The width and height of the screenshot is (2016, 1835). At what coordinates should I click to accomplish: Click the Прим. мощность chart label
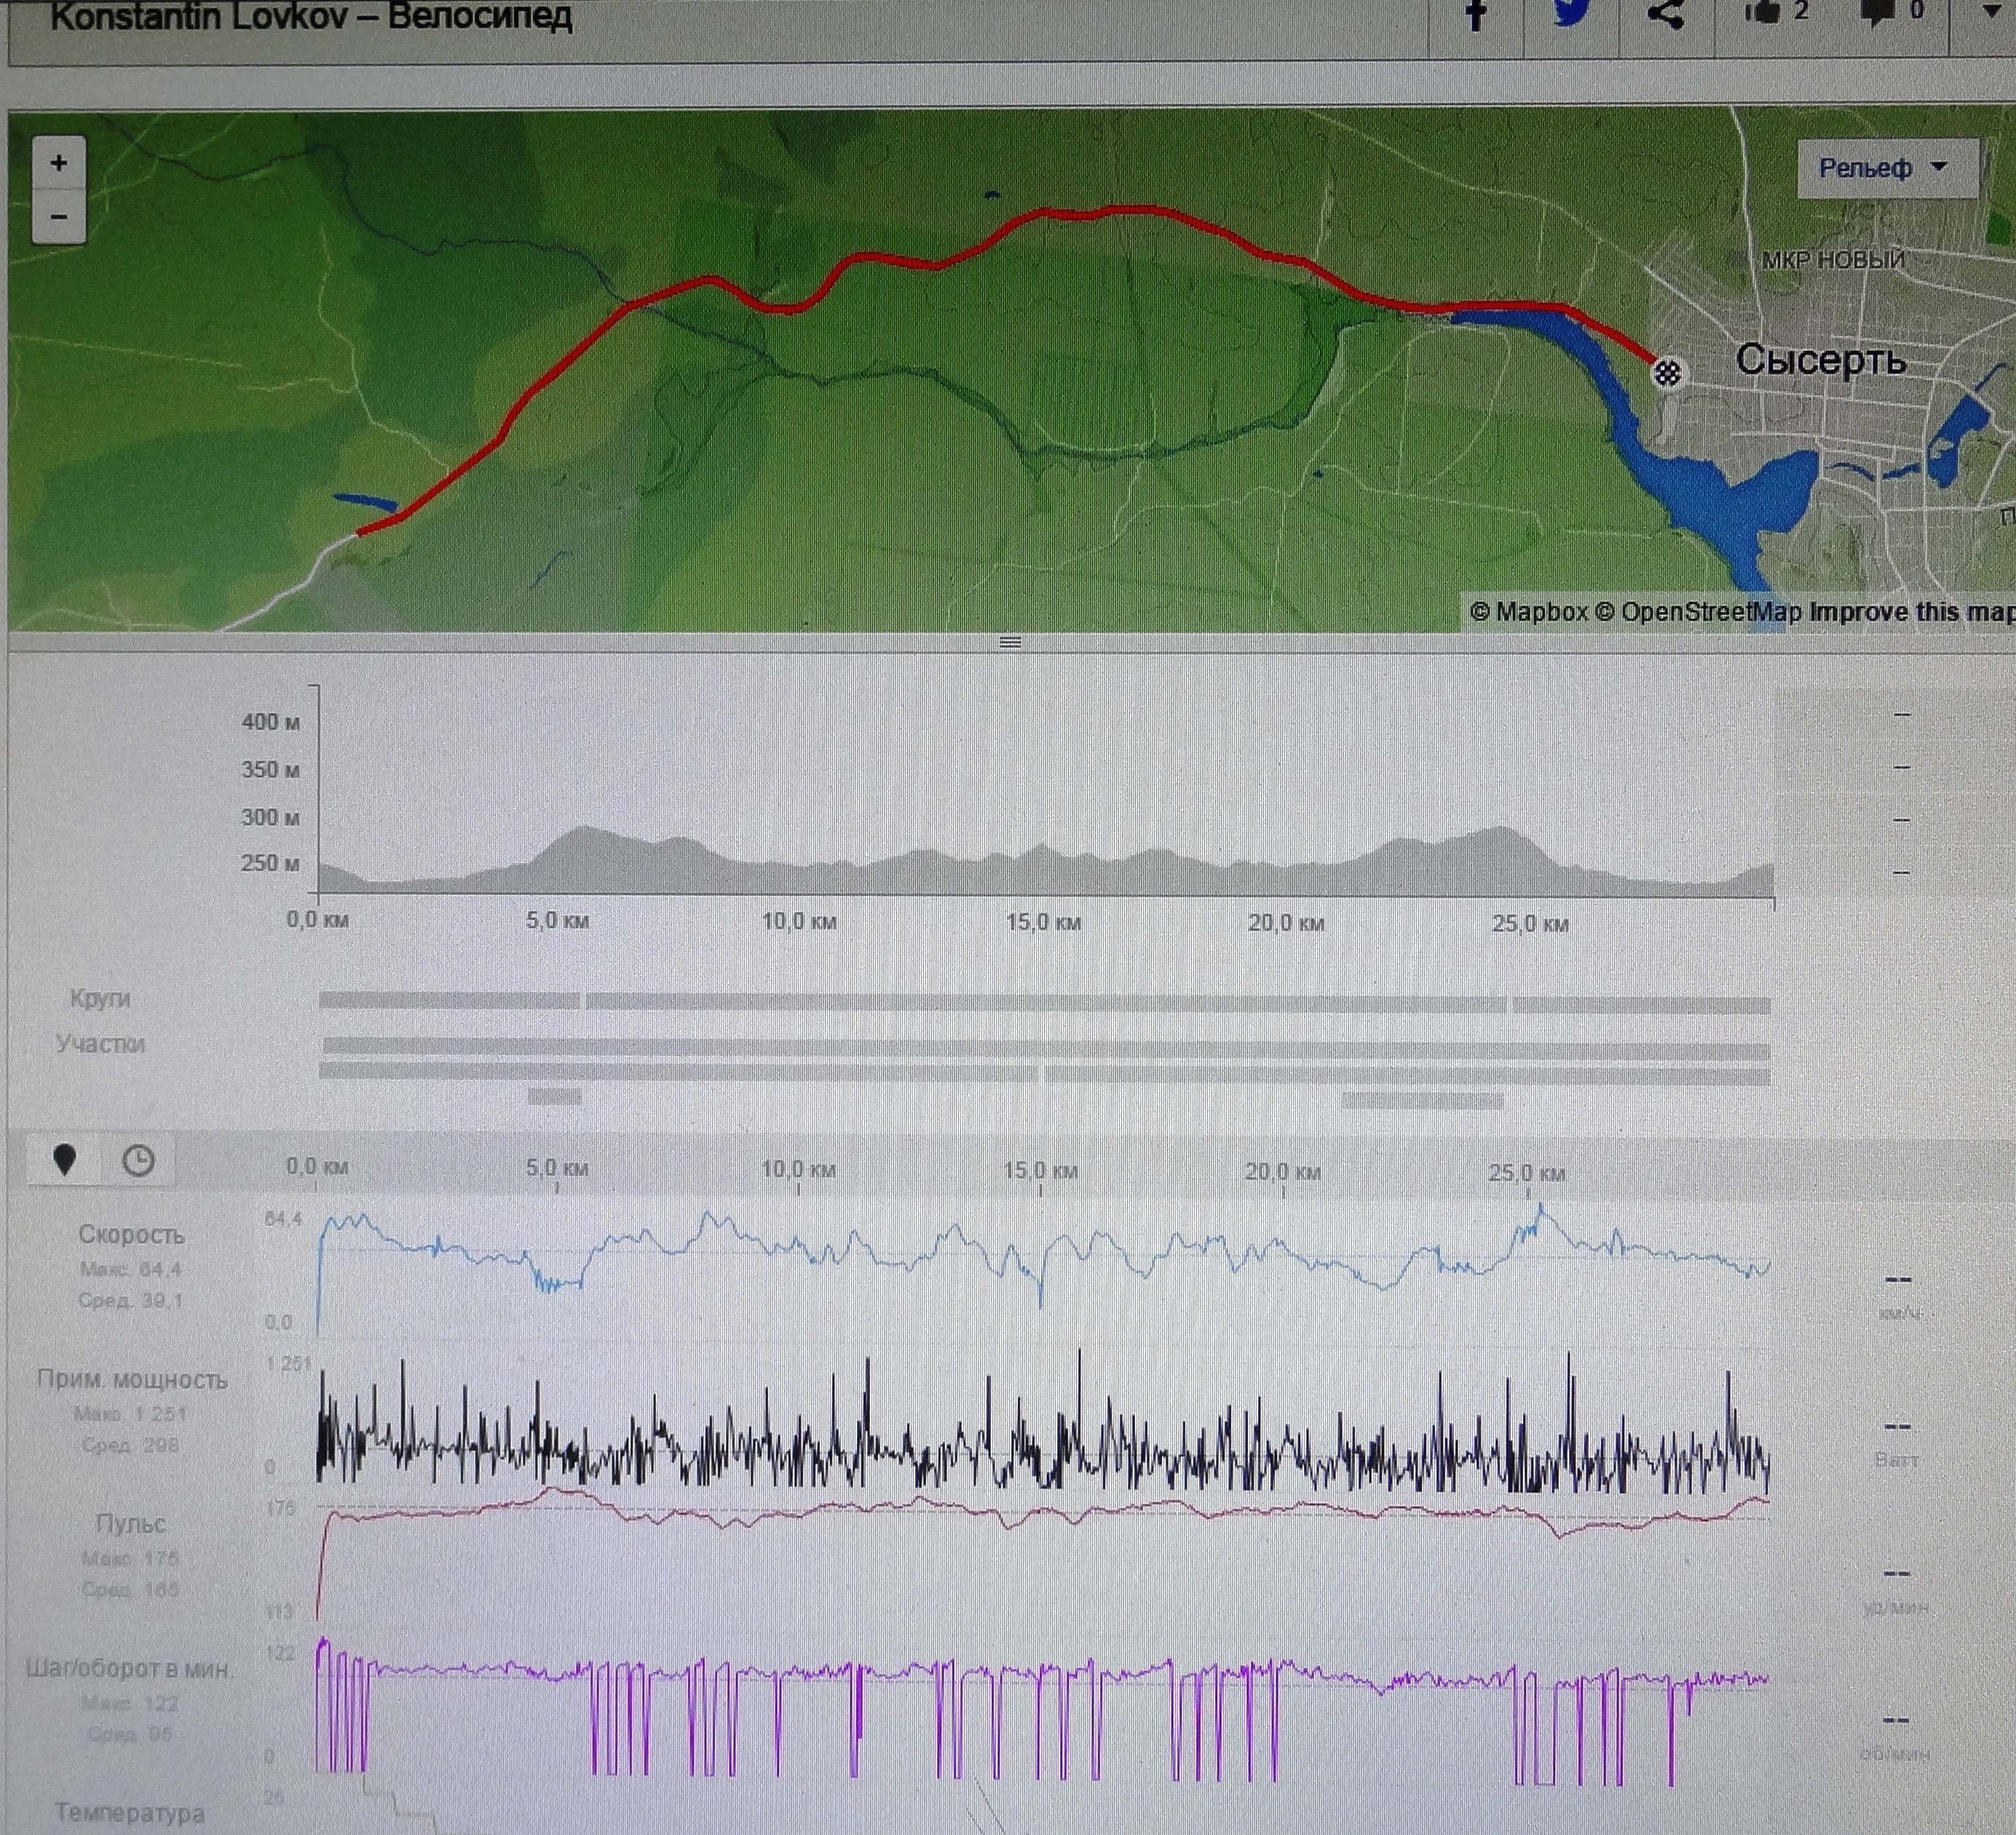coord(132,1380)
